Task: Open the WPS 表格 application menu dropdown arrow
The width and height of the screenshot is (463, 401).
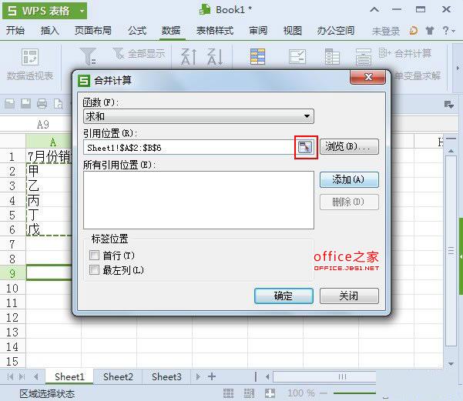Action: coord(82,11)
